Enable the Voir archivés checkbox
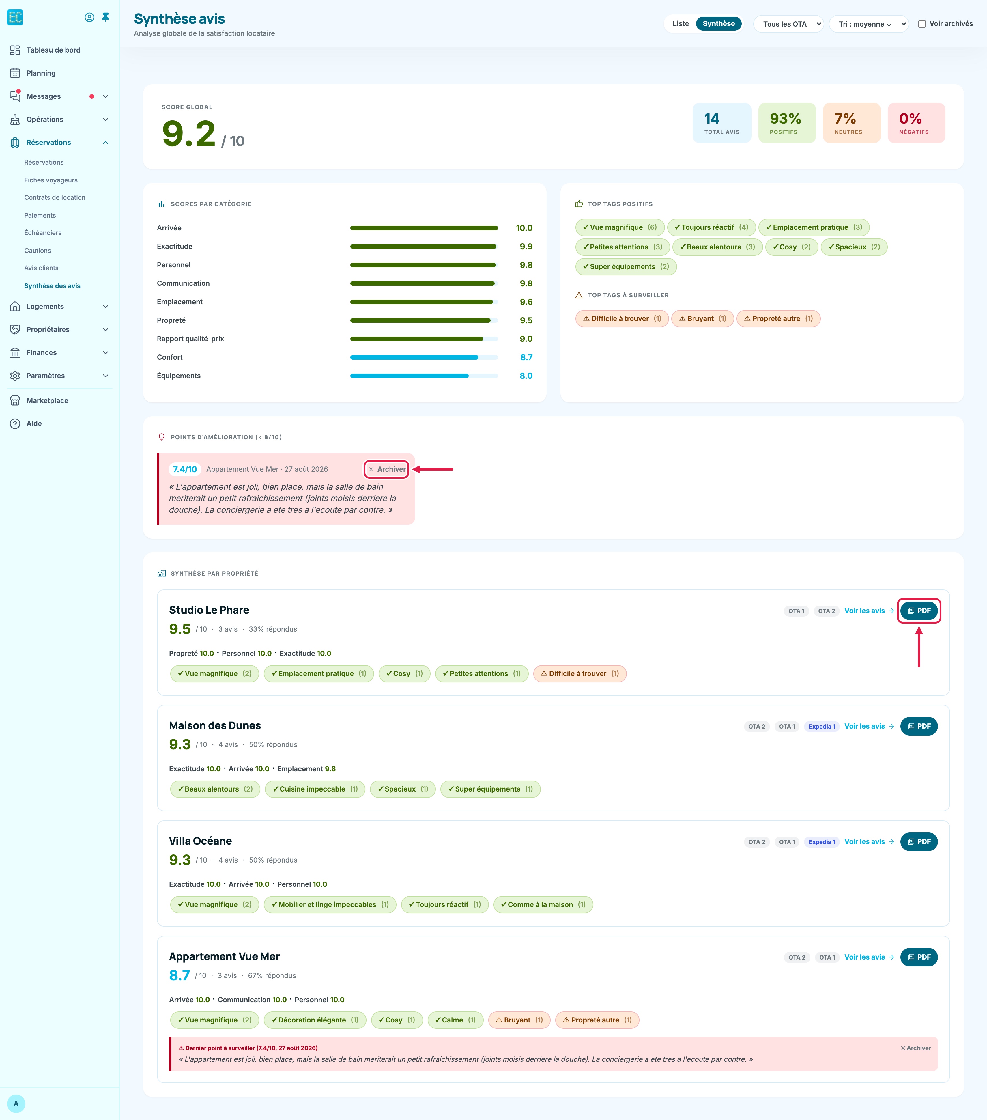 922,24
